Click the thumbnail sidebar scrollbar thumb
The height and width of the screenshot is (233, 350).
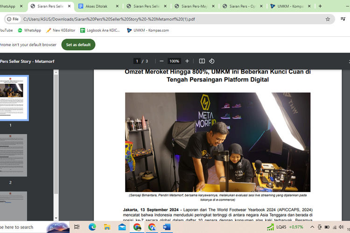(56, 134)
